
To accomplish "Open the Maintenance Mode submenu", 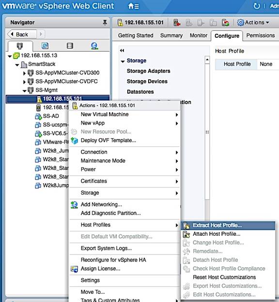I will tap(124, 161).
